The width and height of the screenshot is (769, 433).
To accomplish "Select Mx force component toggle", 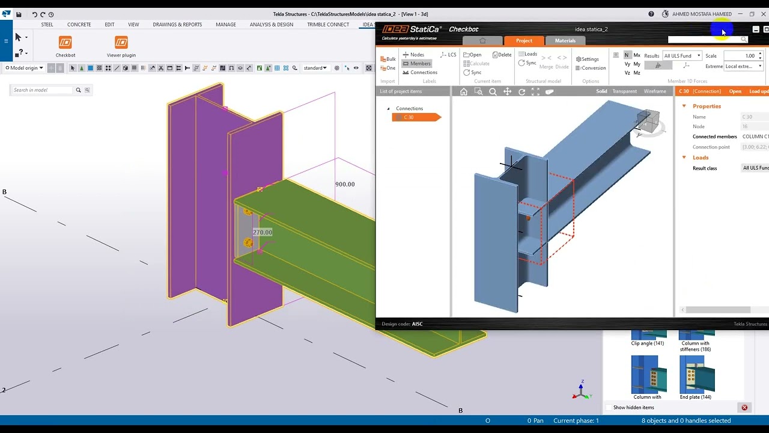I will tap(637, 55).
